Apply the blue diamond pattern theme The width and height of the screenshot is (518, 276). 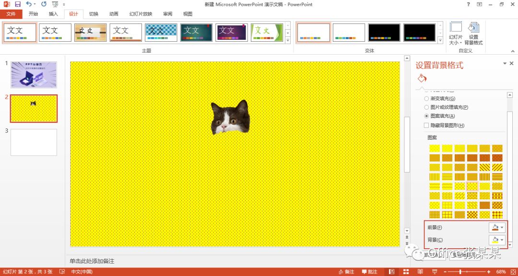[161, 33]
